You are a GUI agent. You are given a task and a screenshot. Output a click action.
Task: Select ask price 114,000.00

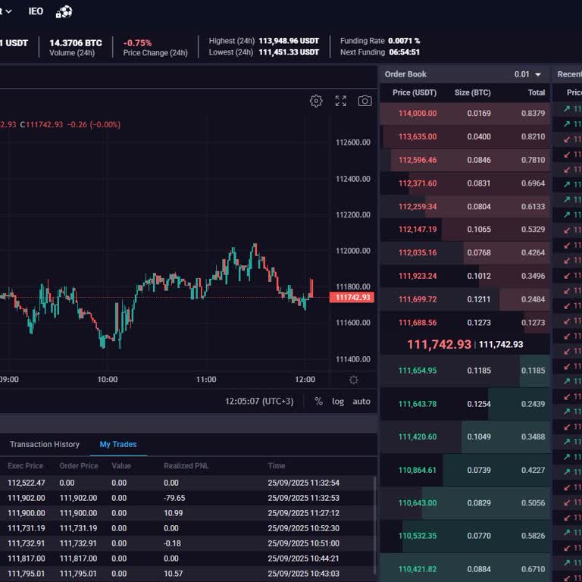418,113
